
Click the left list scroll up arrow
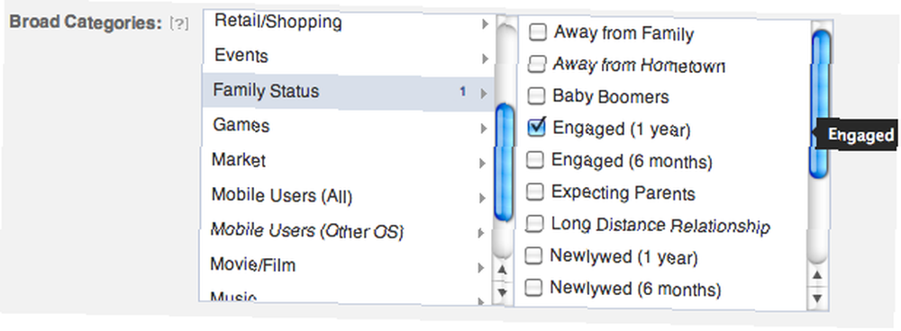[502, 270]
